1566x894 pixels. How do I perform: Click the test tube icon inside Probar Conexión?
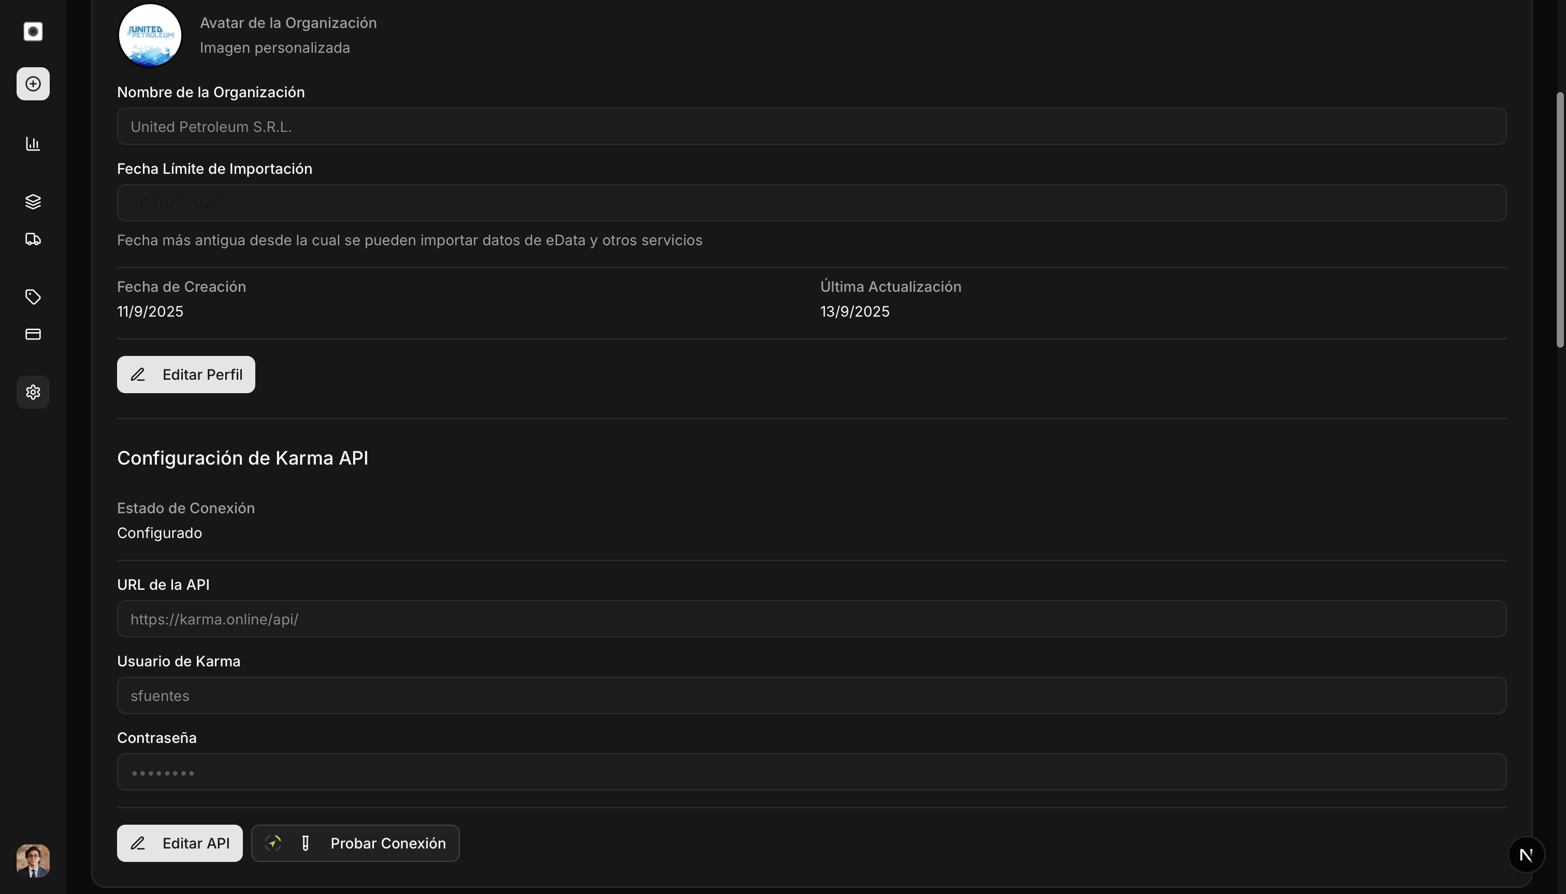306,843
